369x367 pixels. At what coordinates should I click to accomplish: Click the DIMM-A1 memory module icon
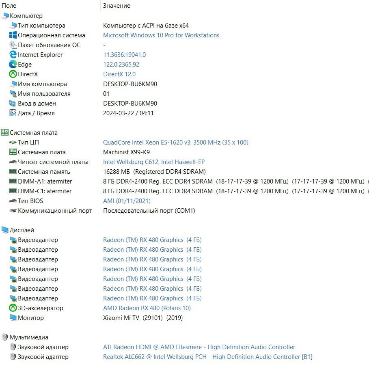pos(13,181)
